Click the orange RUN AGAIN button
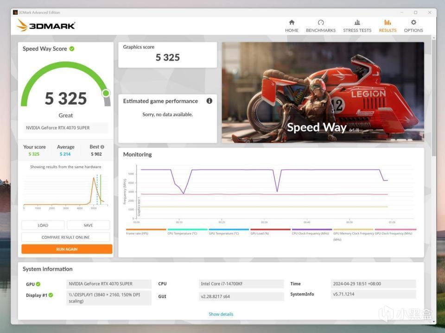 click(67, 249)
